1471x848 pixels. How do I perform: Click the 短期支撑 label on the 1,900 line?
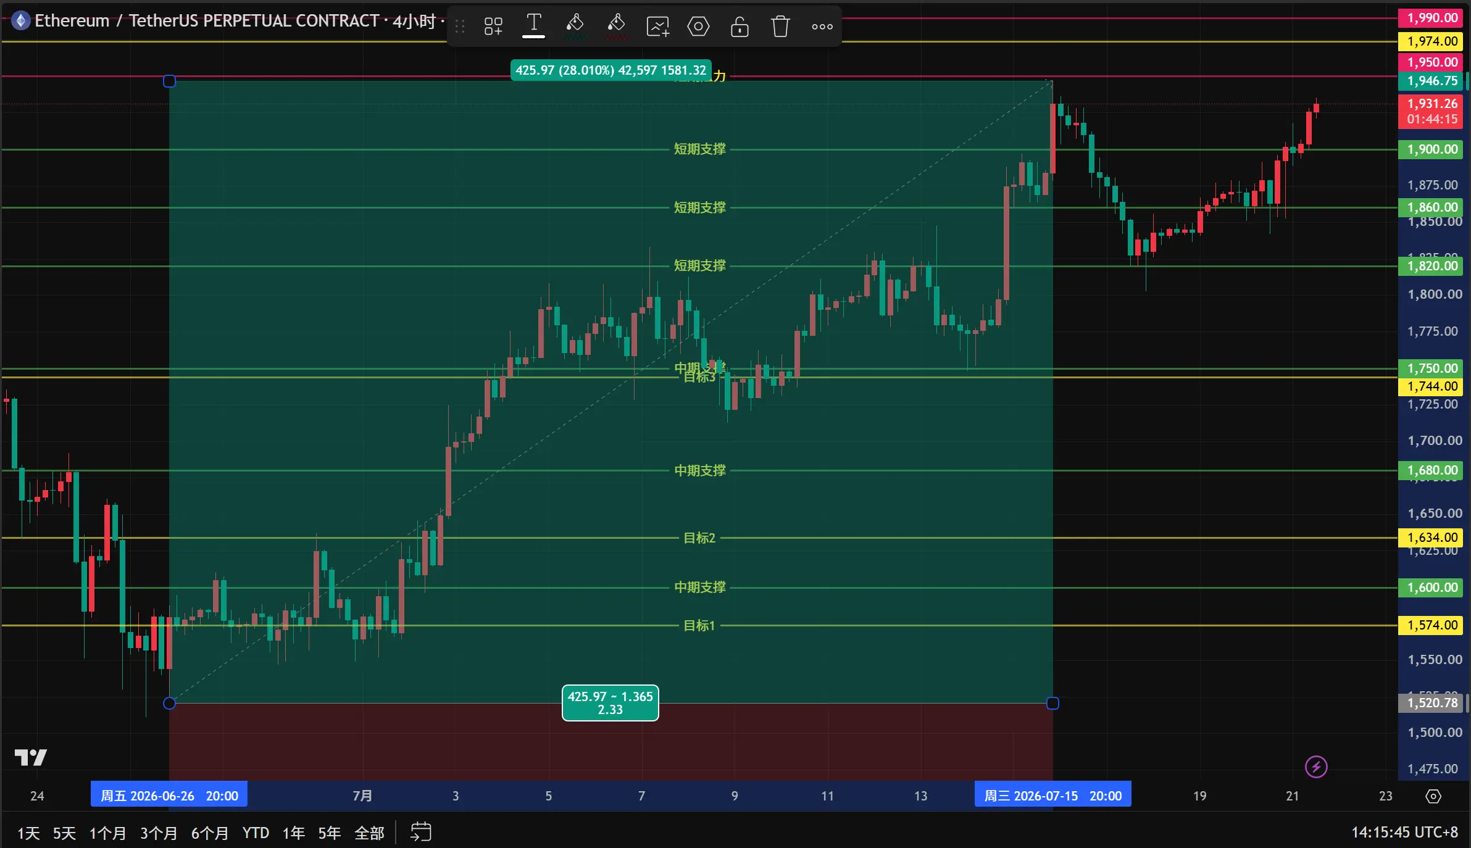[699, 149]
